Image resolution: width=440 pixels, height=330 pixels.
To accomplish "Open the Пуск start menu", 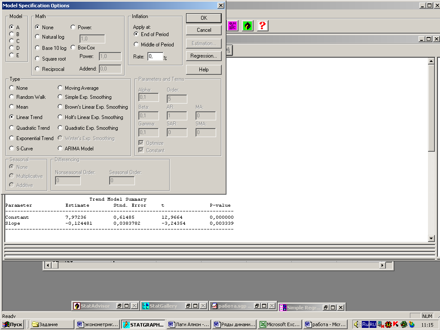I will point(13,324).
